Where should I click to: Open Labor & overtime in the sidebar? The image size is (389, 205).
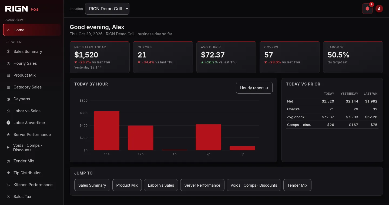click(32, 123)
